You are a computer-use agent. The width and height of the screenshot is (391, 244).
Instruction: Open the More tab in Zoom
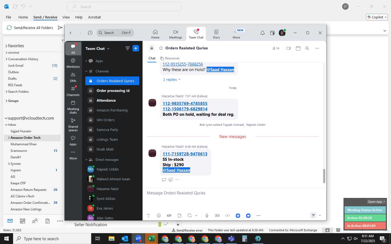pos(236,34)
